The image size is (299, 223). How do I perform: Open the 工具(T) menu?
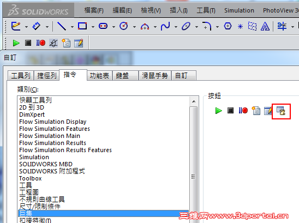pos(206,10)
